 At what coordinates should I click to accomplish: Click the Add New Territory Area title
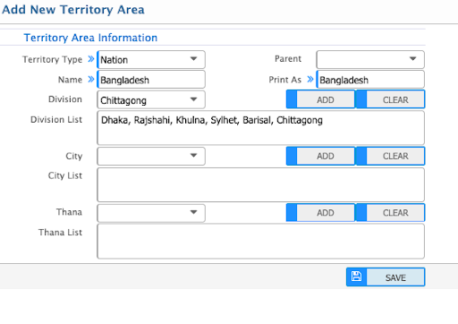(73, 10)
